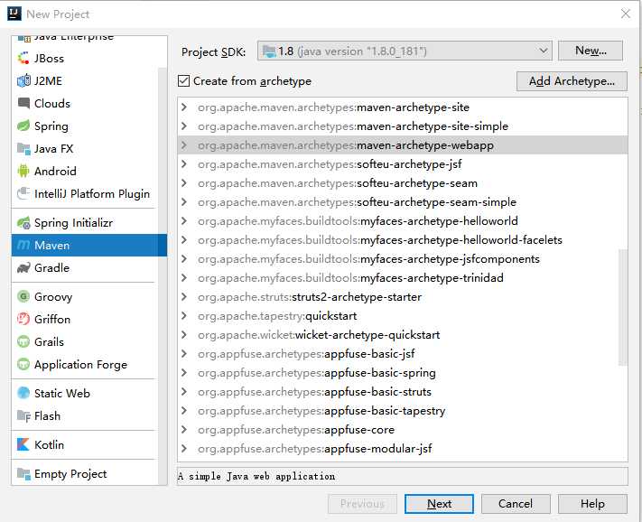This screenshot has height=522, width=642.
Task: Click the Flash folder icon
Action: (23, 416)
